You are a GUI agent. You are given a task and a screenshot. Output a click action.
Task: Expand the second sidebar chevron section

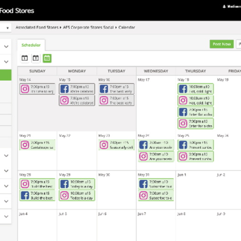[6, 61]
